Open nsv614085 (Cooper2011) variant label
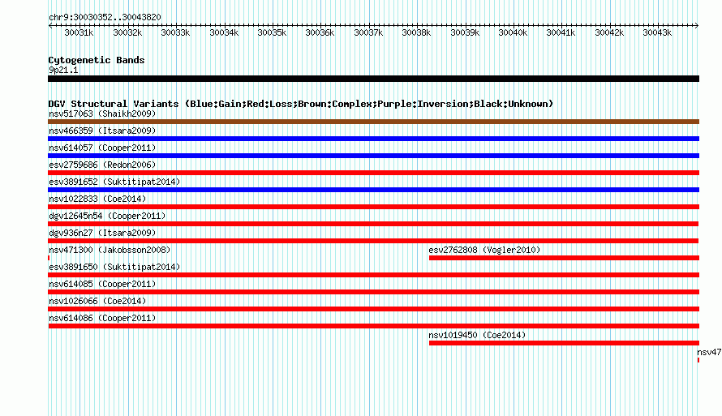The height and width of the screenshot is (416, 722). click(102, 284)
